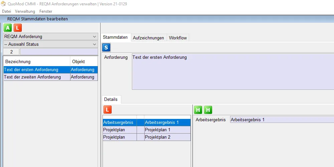This screenshot has width=334, height=167.
Task: Click the green A icon above the list
Action: point(8,28)
